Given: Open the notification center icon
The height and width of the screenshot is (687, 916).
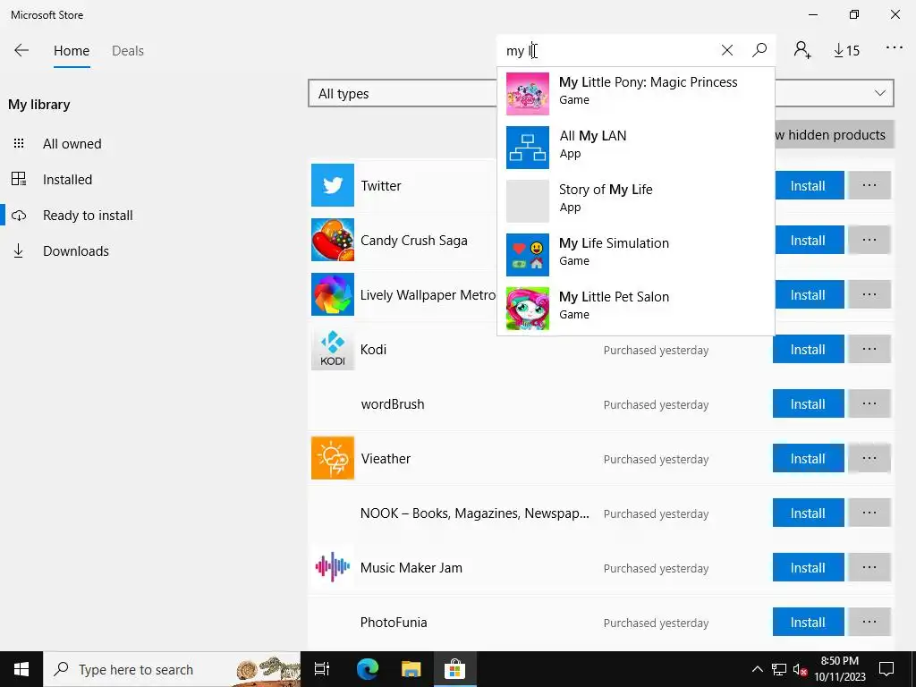Looking at the screenshot, I should [x=886, y=669].
